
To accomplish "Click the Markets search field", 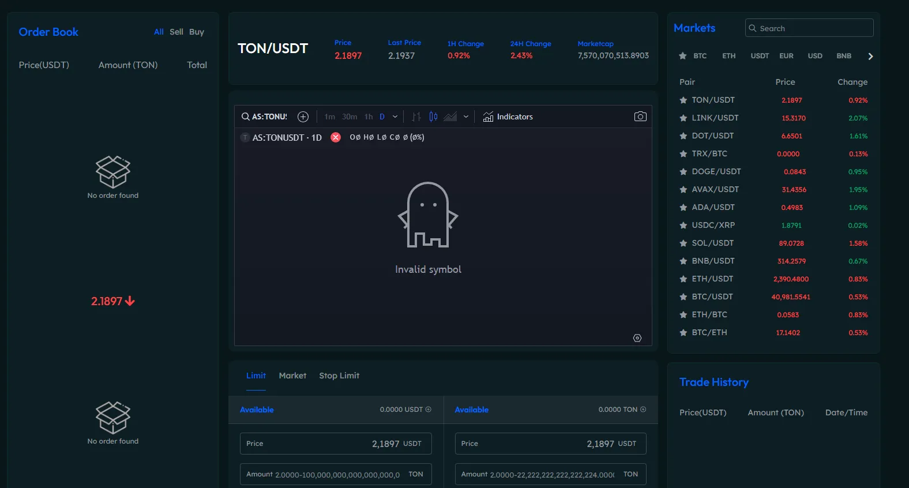I will click(x=809, y=28).
